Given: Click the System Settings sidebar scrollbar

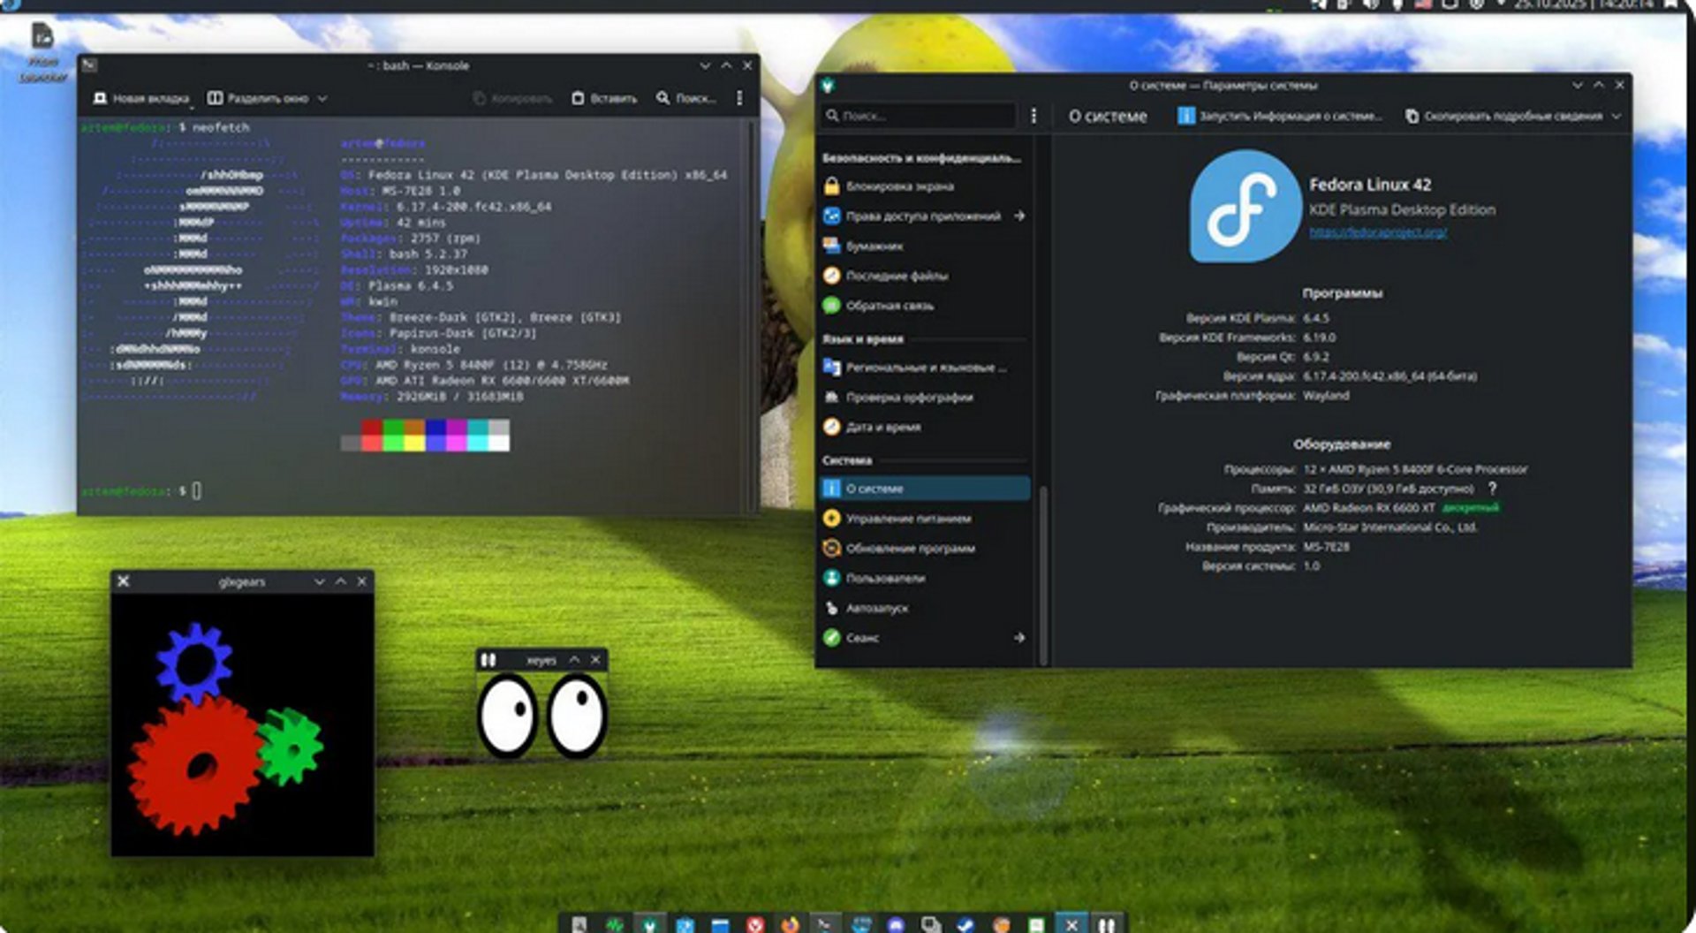Looking at the screenshot, I should pyautogui.click(x=1043, y=574).
